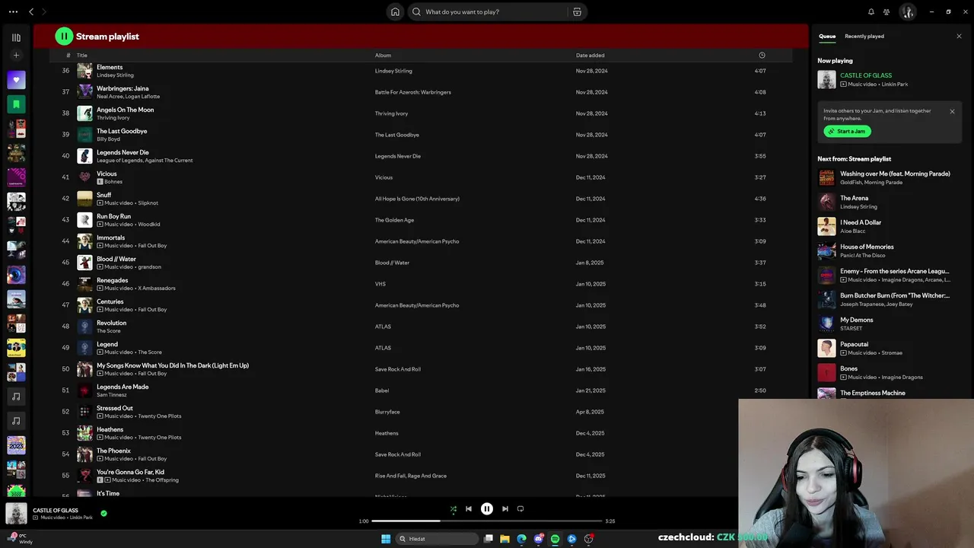Click I Need A Dollar queue thumbnail

(826, 226)
